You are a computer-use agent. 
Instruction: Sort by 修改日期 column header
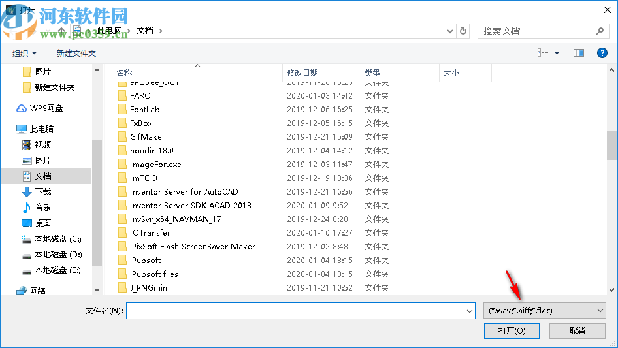(x=302, y=73)
